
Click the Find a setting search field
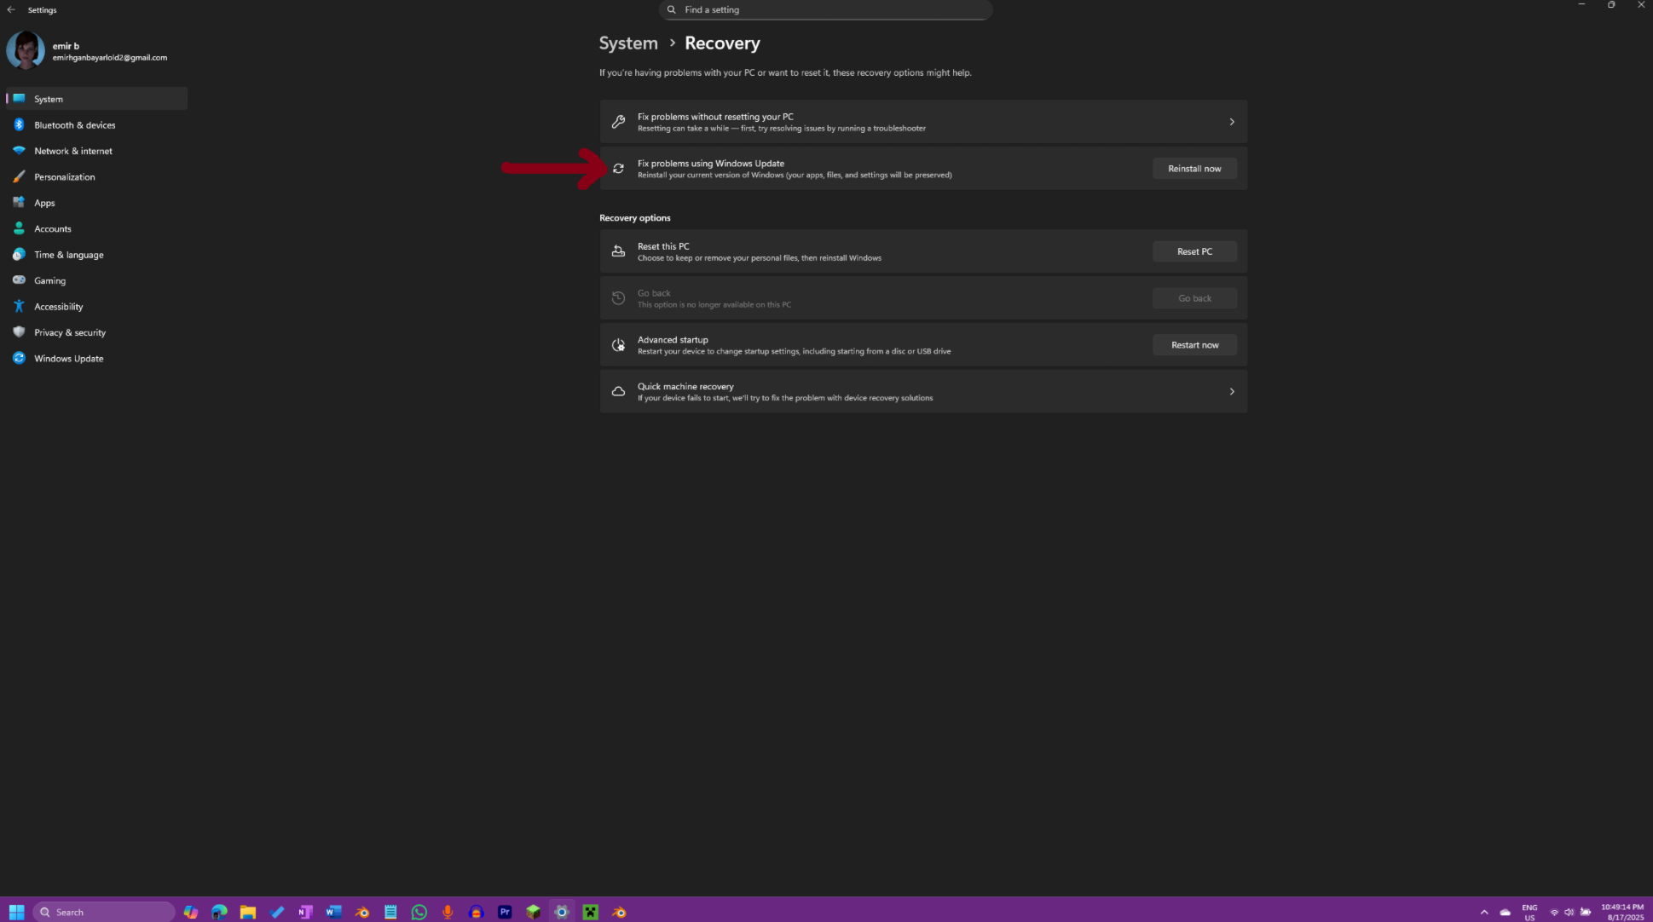coord(825,9)
